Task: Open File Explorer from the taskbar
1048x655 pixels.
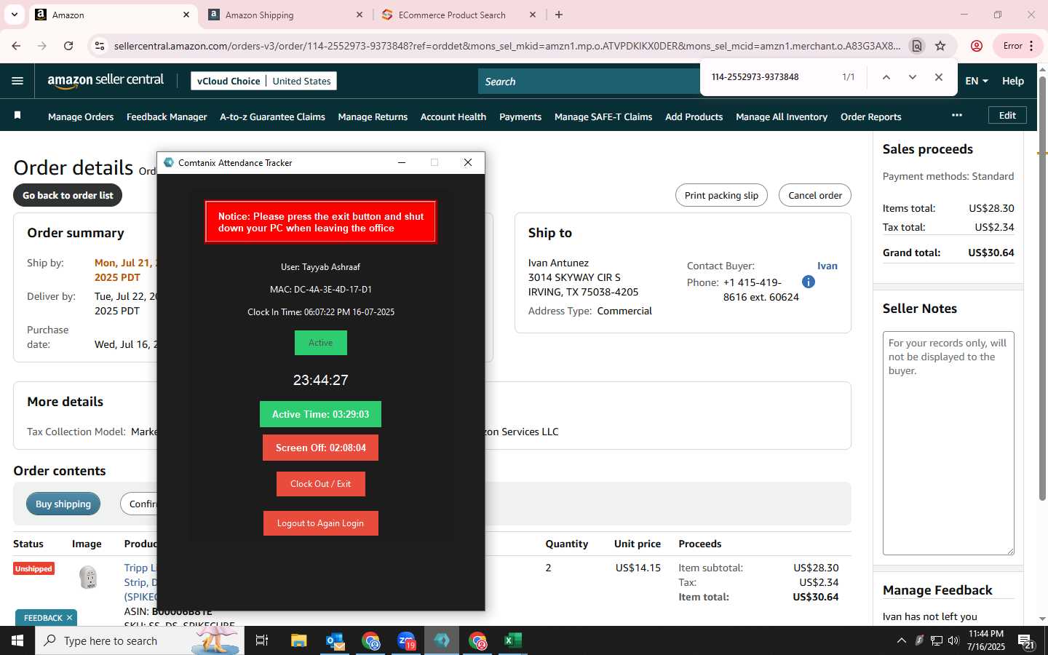Action: tap(298, 640)
